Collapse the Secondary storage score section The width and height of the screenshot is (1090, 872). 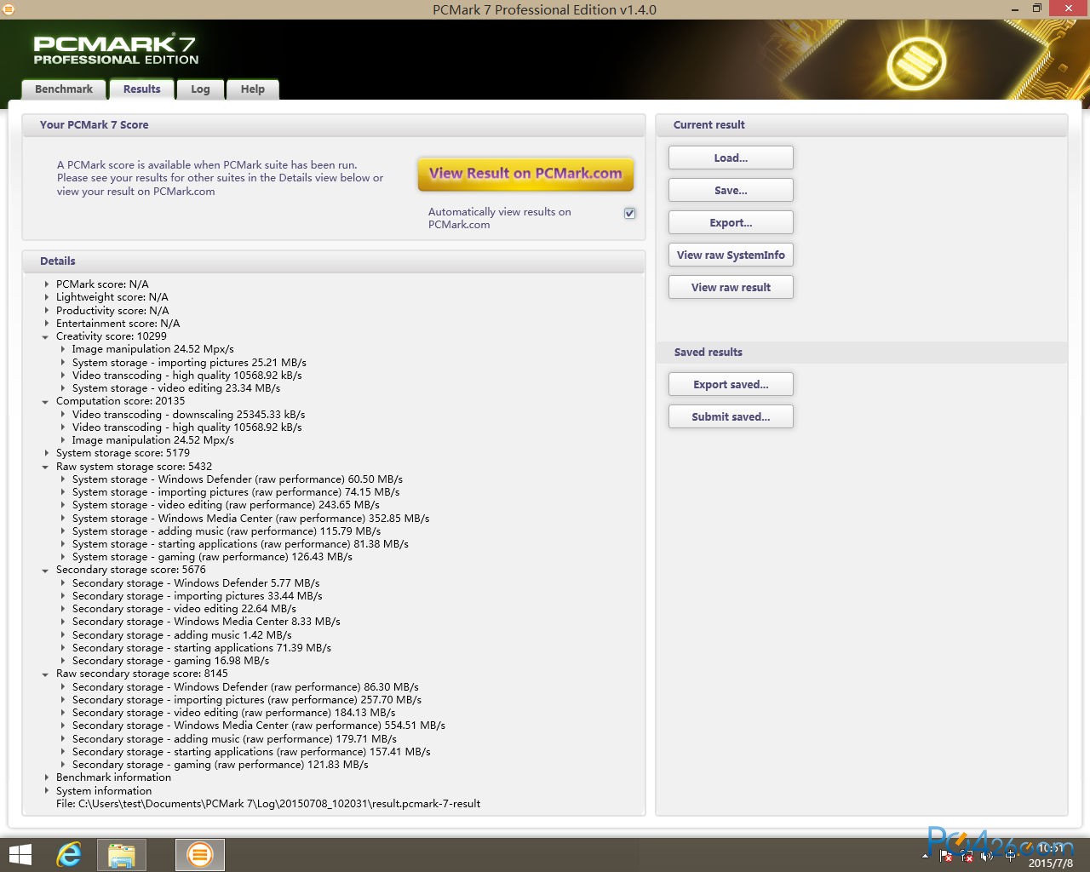tap(46, 570)
